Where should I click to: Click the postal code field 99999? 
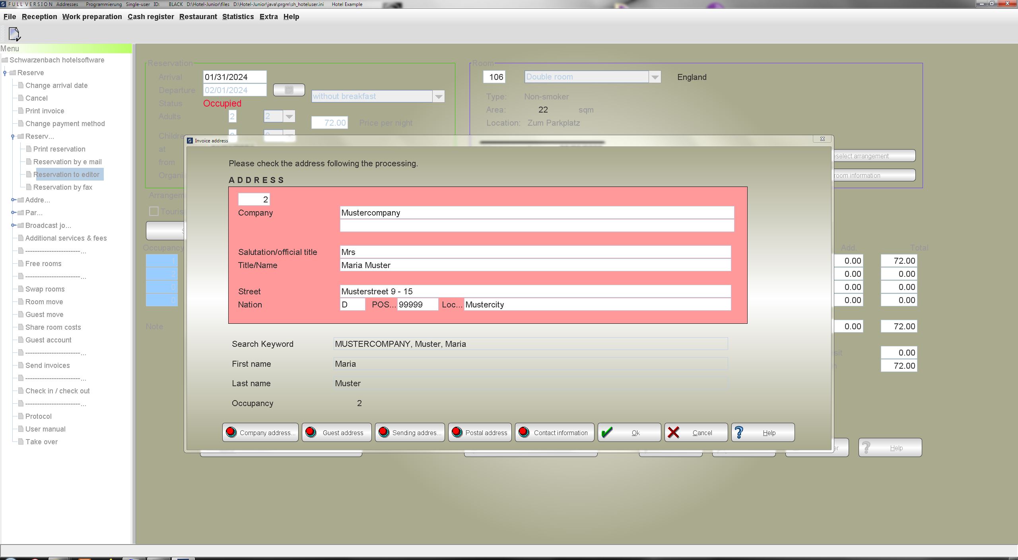click(418, 304)
